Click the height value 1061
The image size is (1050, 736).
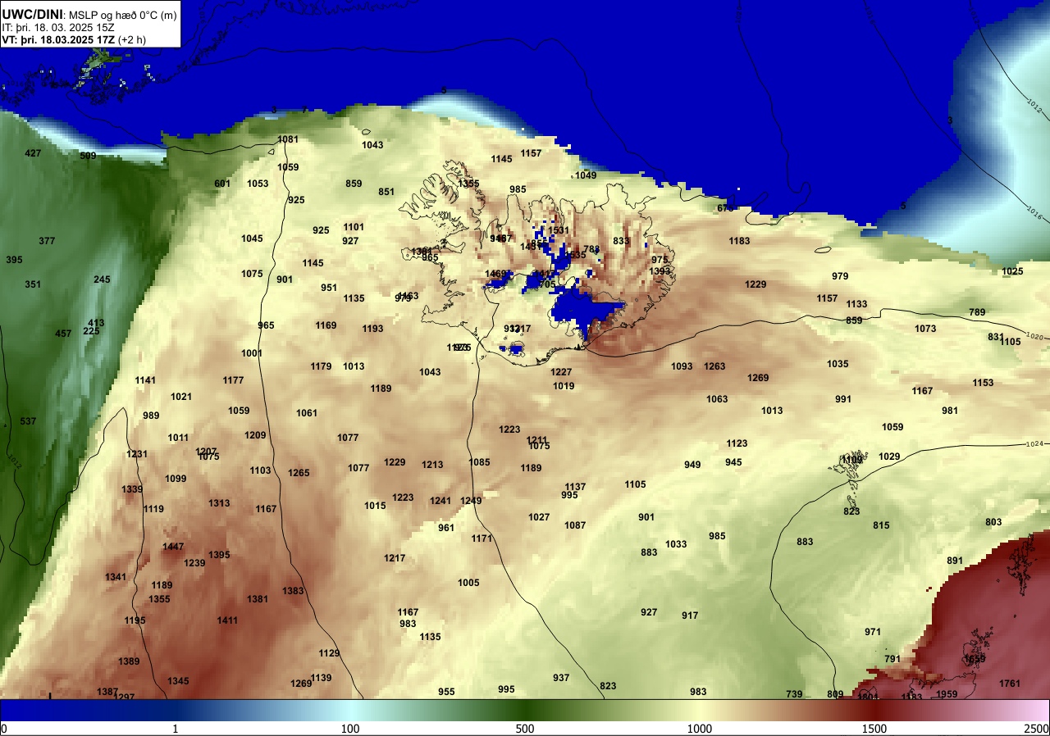point(307,413)
